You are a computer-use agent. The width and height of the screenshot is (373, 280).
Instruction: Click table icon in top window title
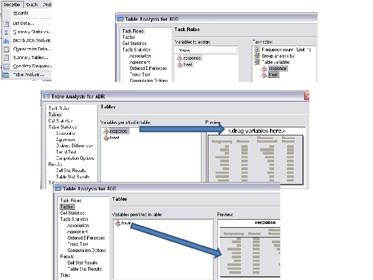click(x=120, y=19)
